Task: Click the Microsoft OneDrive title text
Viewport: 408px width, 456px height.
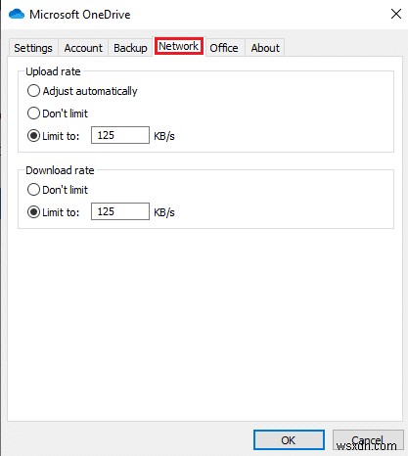Action: 80,15
